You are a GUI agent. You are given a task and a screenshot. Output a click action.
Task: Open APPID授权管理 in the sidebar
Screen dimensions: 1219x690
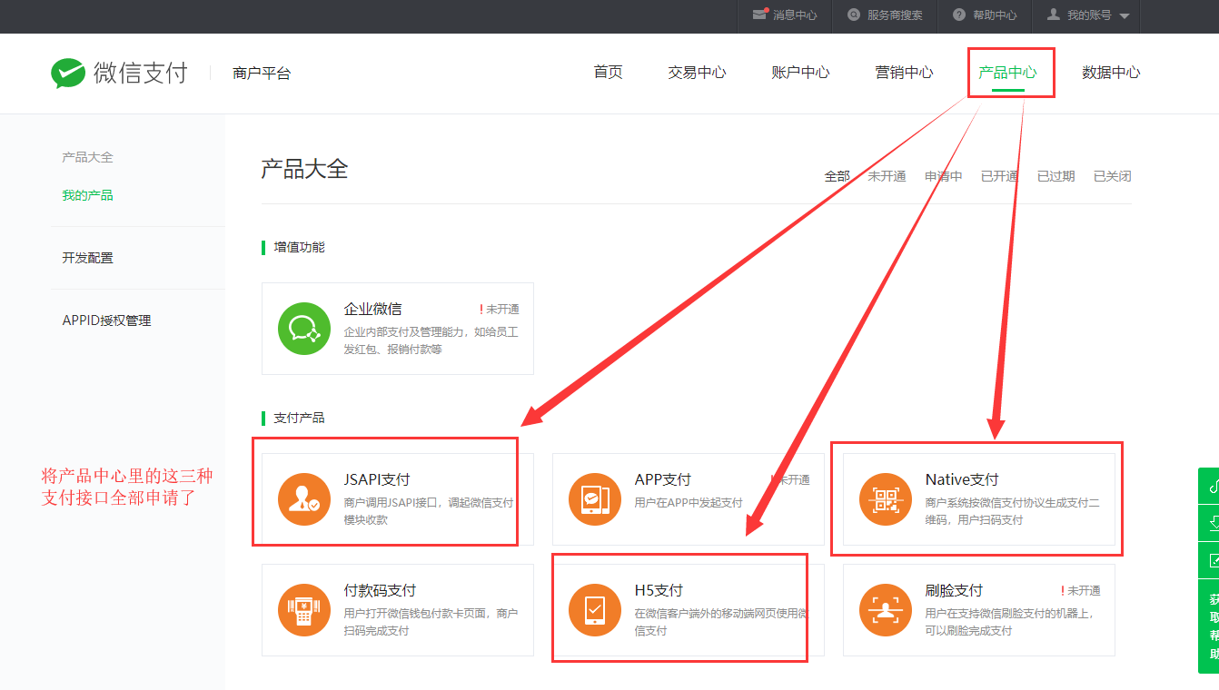coord(106,320)
